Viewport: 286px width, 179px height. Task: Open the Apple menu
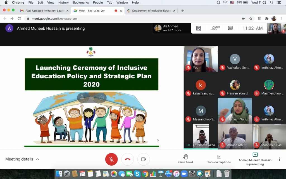pos(6,2)
